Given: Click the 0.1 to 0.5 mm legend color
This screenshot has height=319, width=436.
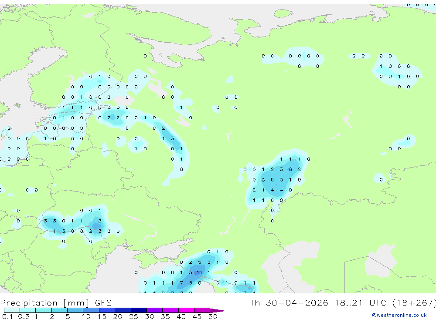Looking at the screenshot, I should [x=12, y=310].
